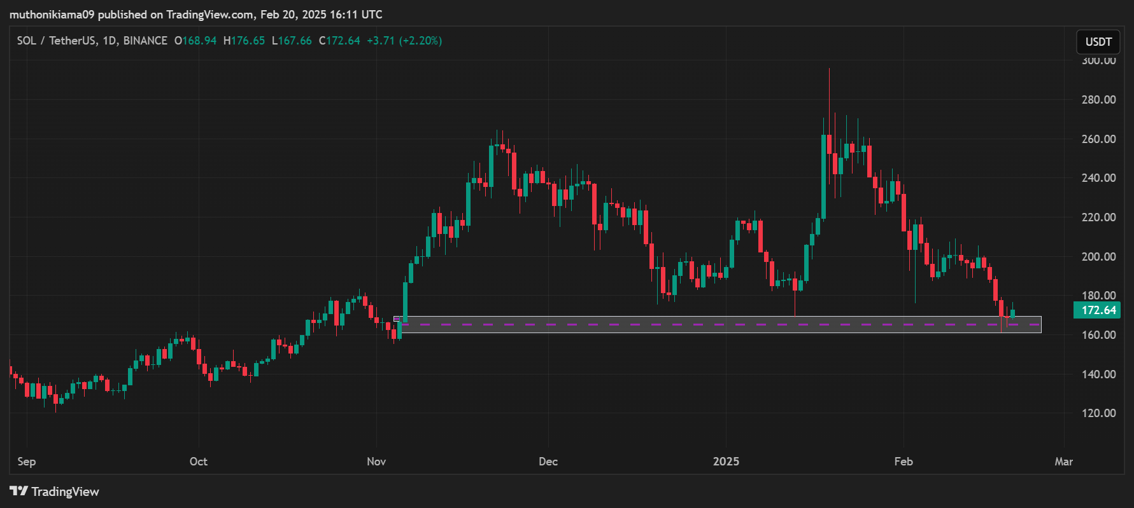Screen dimensions: 1134x508
Task: Click the Sep date axis label
Action: [x=27, y=462]
